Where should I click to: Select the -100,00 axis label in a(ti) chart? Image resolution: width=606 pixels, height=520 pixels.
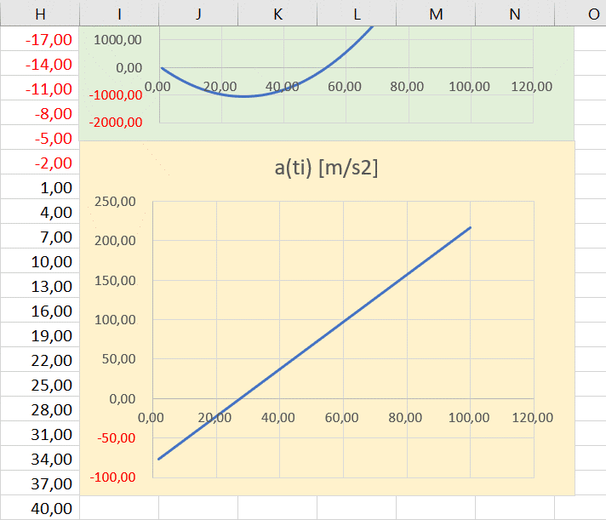point(112,477)
